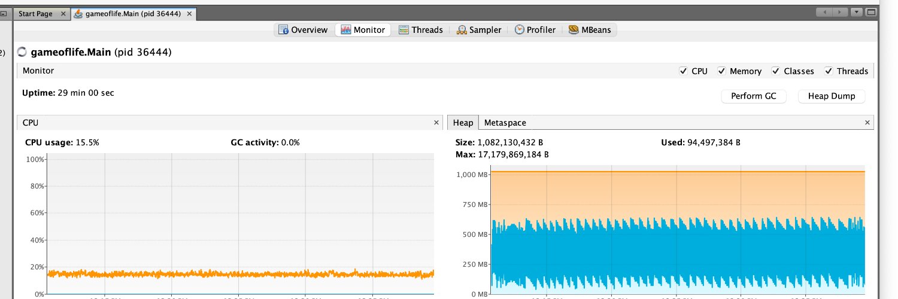Toggle the Classes checkbox
The height and width of the screenshot is (299, 898).
pyautogui.click(x=776, y=71)
